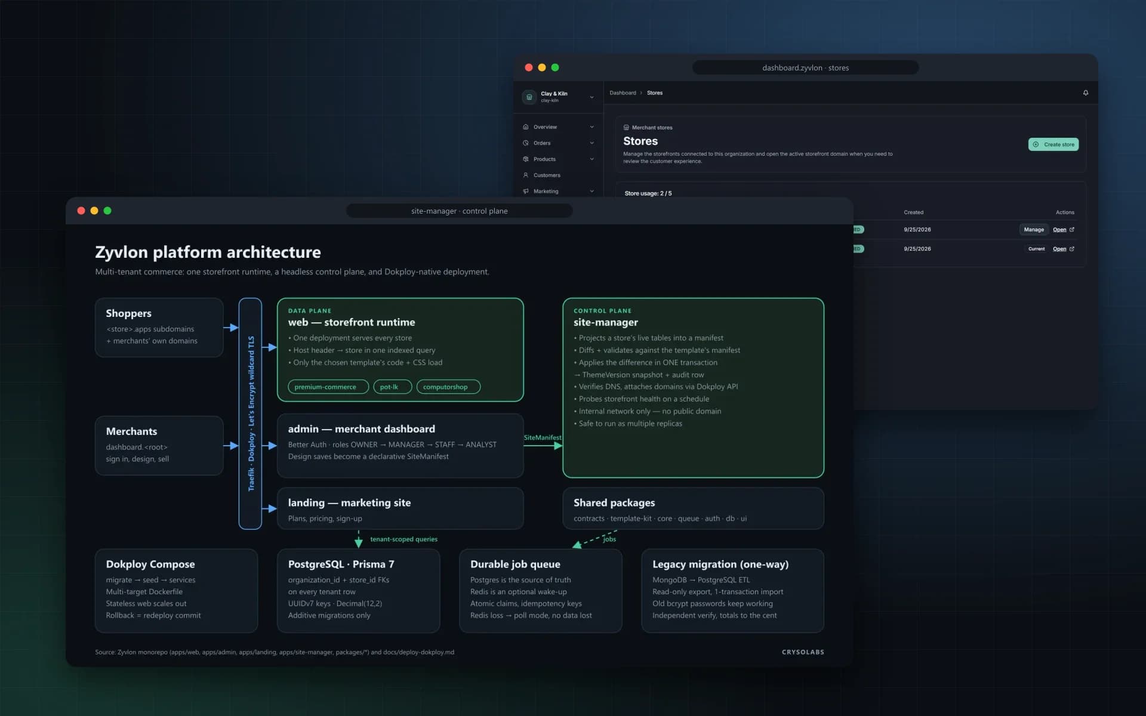1146x716 pixels.
Task: Open the store in the Current row
Action: click(1059, 249)
